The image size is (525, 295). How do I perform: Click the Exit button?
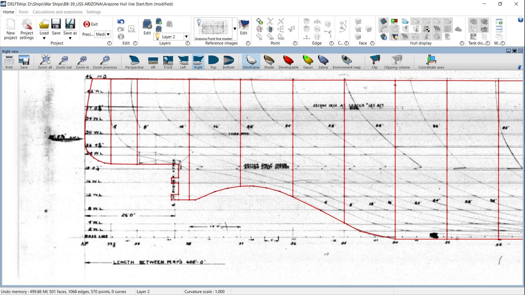(x=91, y=24)
